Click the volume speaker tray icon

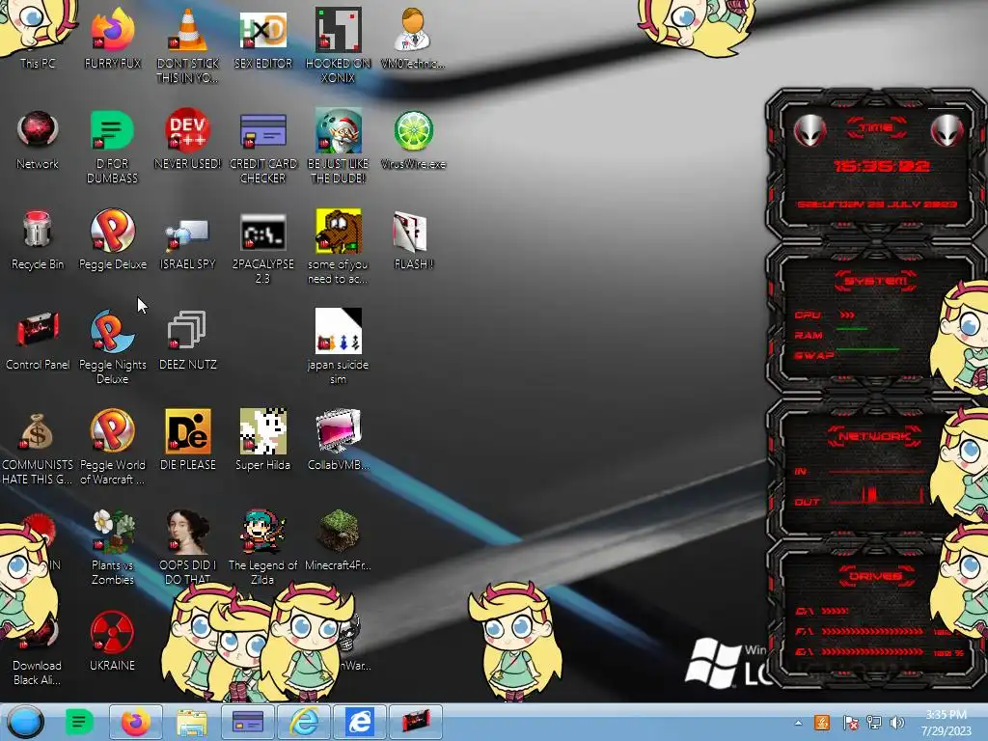[897, 723]
